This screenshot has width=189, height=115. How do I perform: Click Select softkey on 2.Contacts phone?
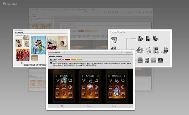58,97
